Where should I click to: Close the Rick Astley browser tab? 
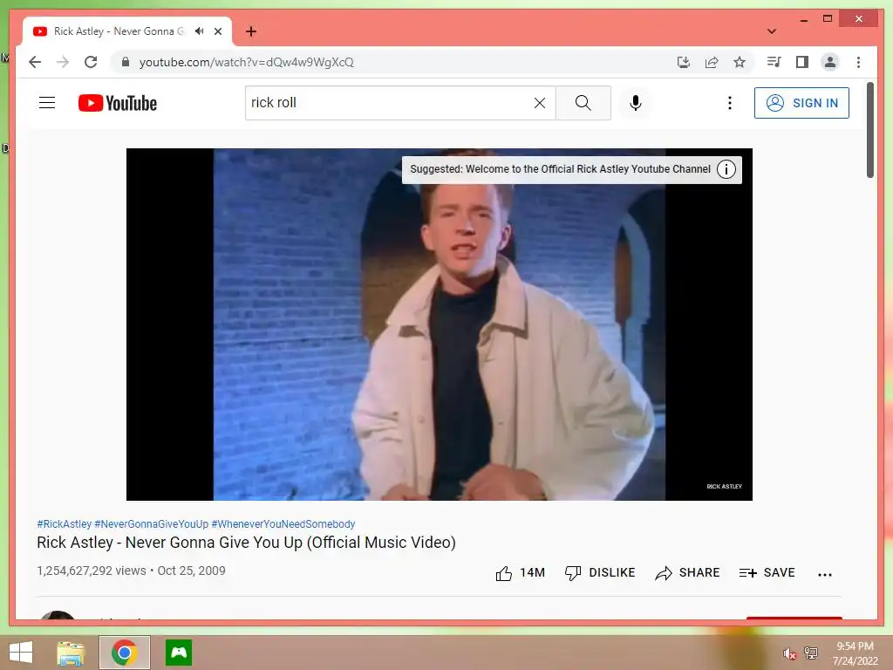217,31
